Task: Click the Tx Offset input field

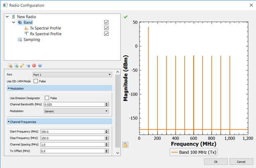Action: tap(73, 151)
